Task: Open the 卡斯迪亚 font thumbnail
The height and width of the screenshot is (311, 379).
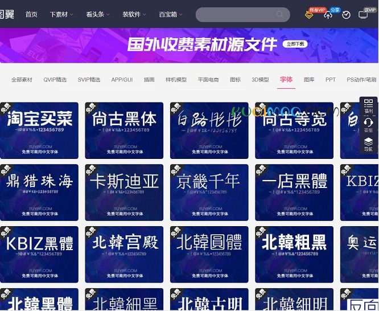Action: tap(124, 193)
